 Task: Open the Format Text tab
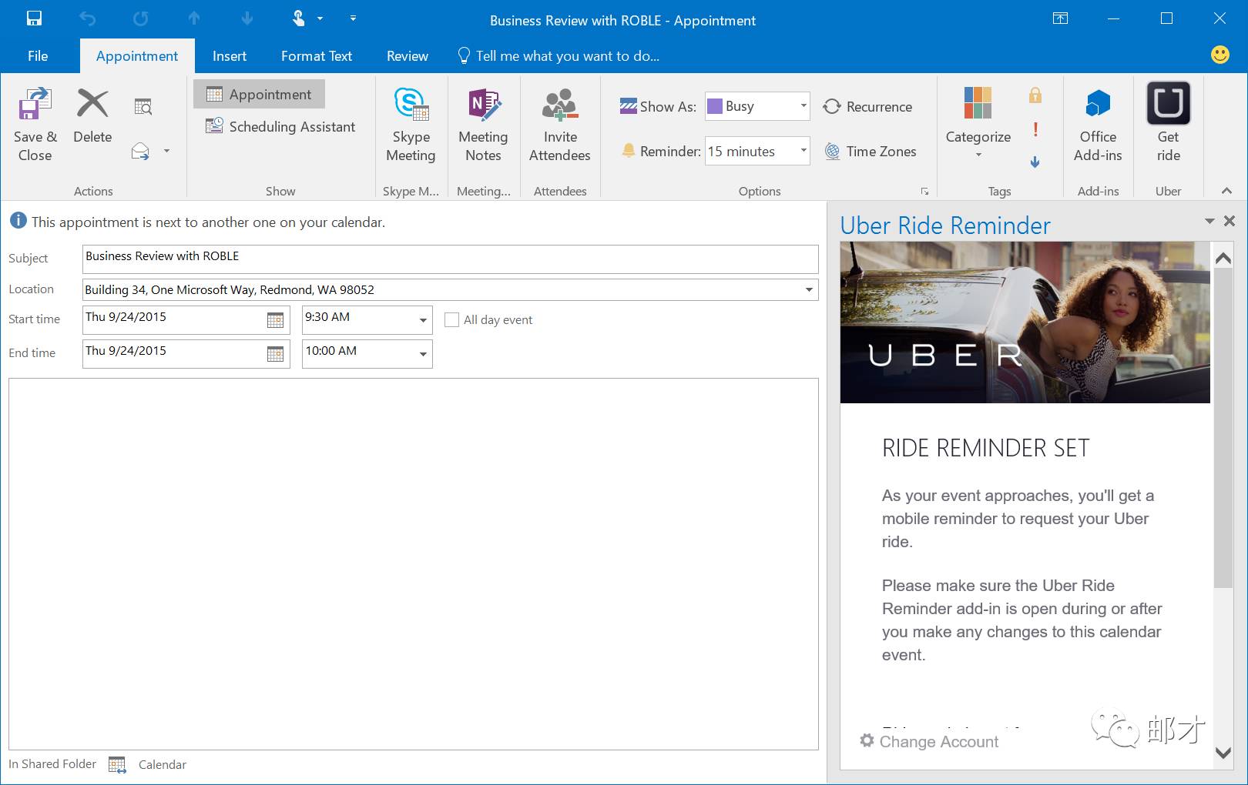pos(316,56)
